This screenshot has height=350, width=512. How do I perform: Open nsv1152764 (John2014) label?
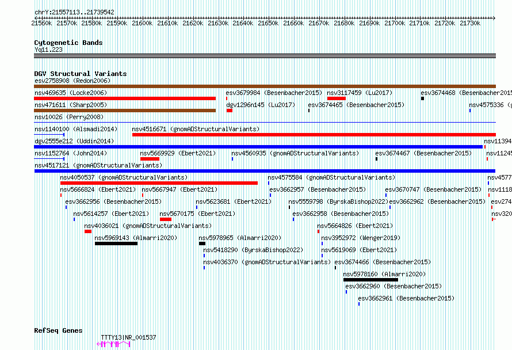[71, 153]
